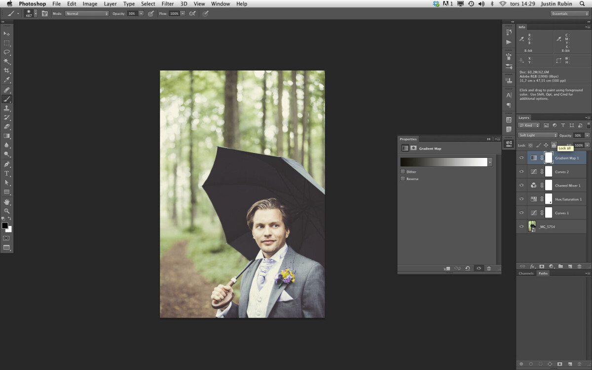Select the Rectangular Marquee tool
This screenshot has height=370, width=592.
[7, 43]
